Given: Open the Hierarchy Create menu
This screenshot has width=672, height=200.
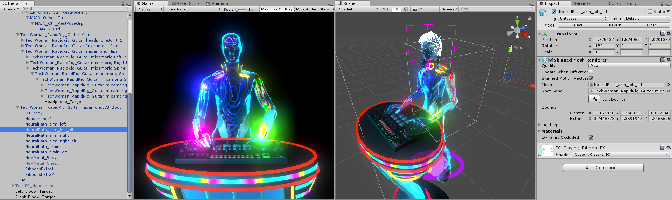Looking at the screenshot, I should coord(11,9).
